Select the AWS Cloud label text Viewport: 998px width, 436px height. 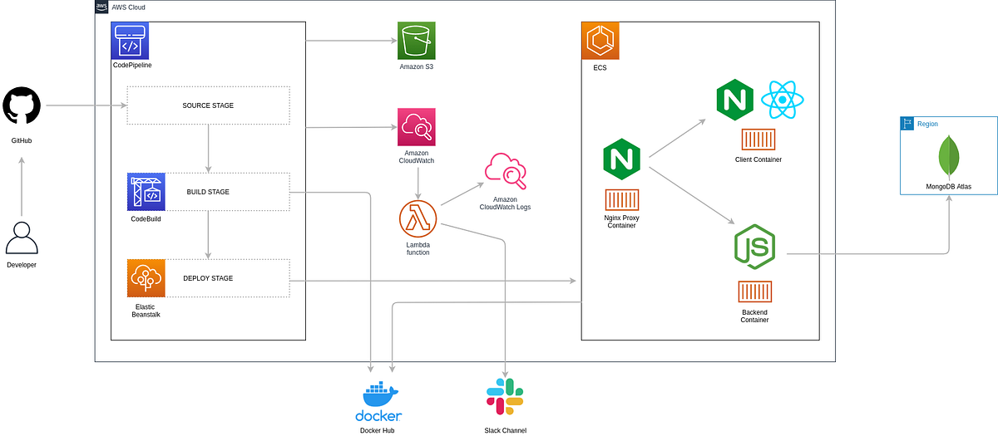(128, 7)
